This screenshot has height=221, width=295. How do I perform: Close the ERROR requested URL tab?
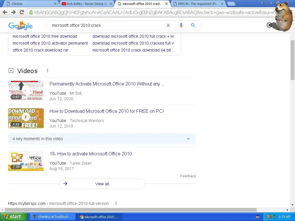coord(222,4)
